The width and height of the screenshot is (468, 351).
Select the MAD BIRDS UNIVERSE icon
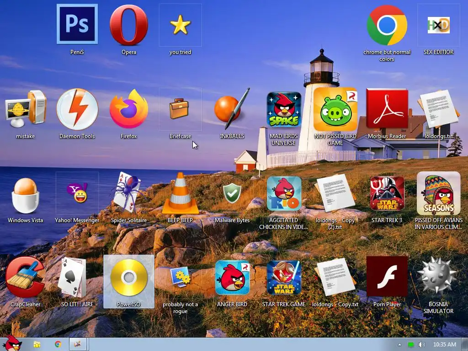283,109
